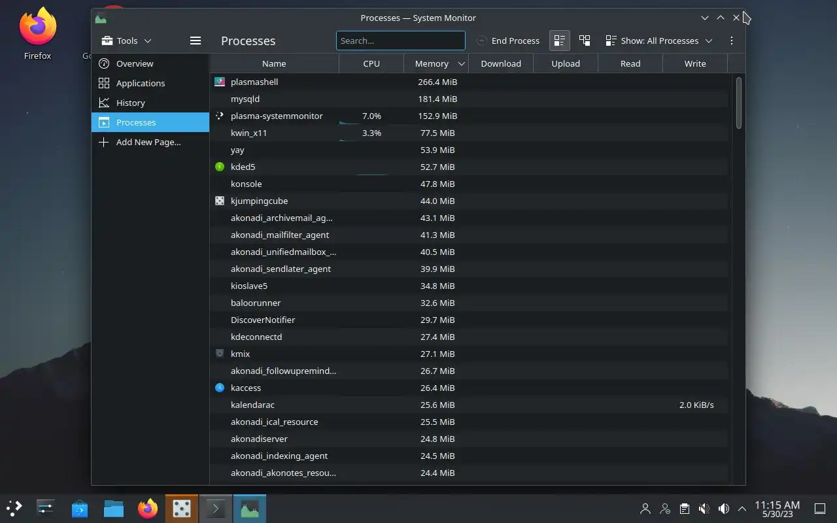Screen dimensions: 837x523
Task: Click Add New Page...
Action: pyautogui.click(x=150, y=142)
